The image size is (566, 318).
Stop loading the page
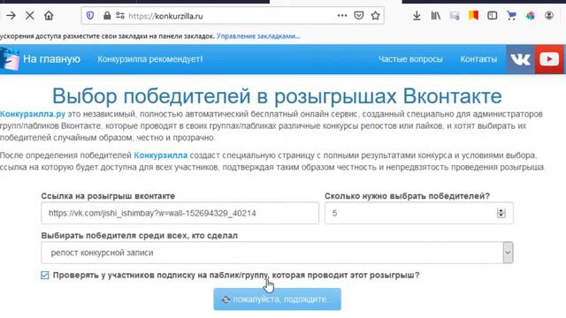coord(30,16)
